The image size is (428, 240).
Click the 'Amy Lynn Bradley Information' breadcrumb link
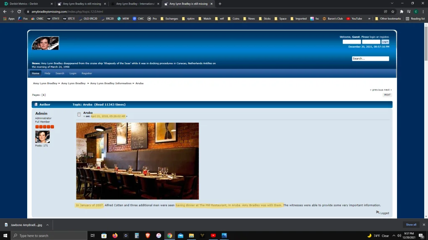click(111, 83)
